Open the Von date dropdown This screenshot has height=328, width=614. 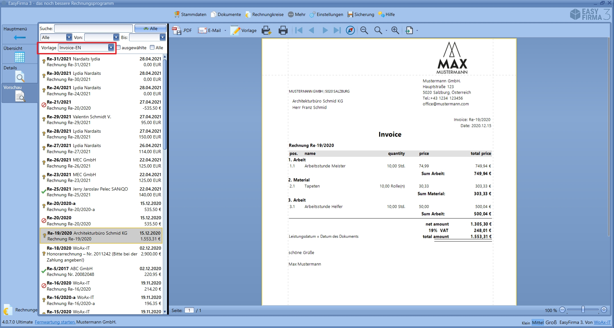pyautogui.click(x=116, y=37)
